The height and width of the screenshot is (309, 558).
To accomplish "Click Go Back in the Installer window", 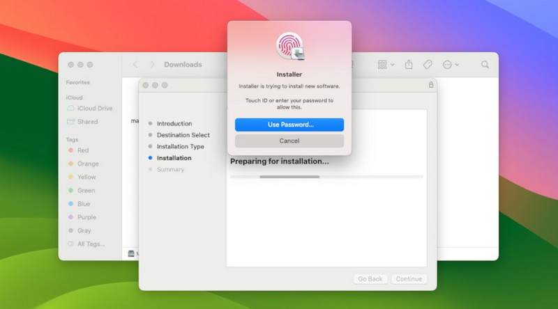I will (370, 279).
